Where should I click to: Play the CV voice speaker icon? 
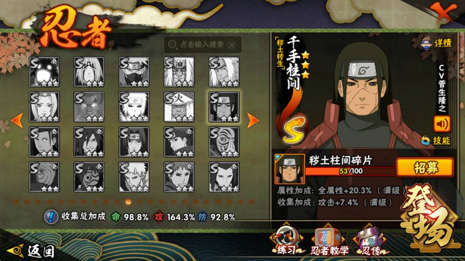(442, 124)
